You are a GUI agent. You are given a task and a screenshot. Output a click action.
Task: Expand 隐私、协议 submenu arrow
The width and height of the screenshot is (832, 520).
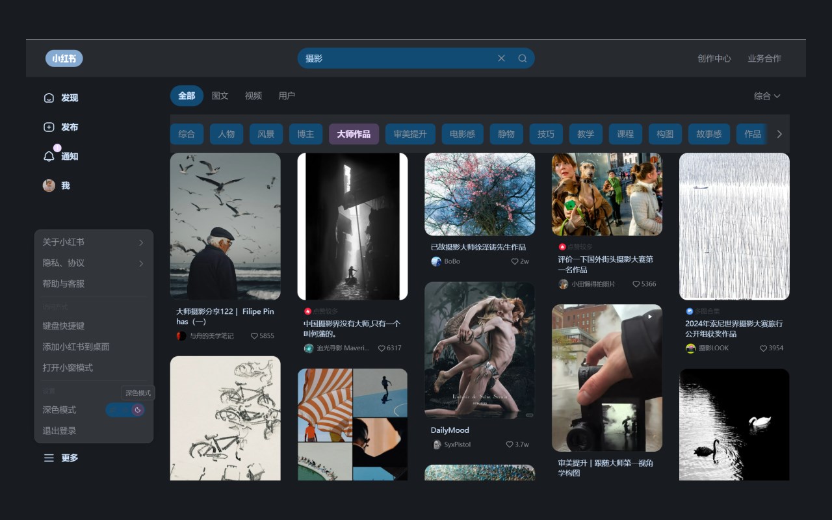tap(141, 263)
